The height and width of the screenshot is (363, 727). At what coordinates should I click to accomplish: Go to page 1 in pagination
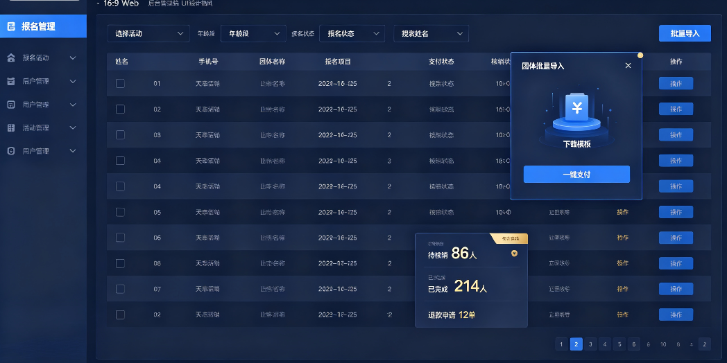tap(561, 344)
